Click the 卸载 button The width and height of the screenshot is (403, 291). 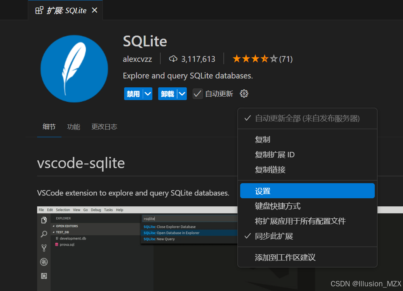tap(167, 94)
